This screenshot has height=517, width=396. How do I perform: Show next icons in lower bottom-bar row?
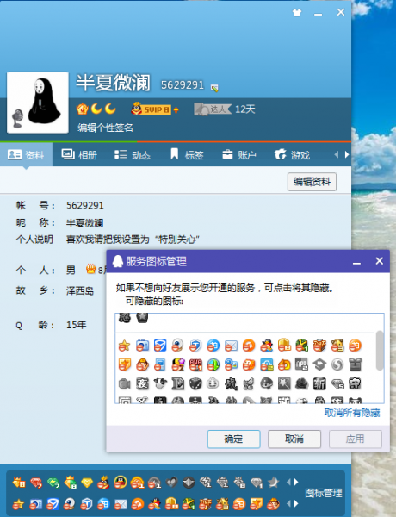click(x=296, y=503)
